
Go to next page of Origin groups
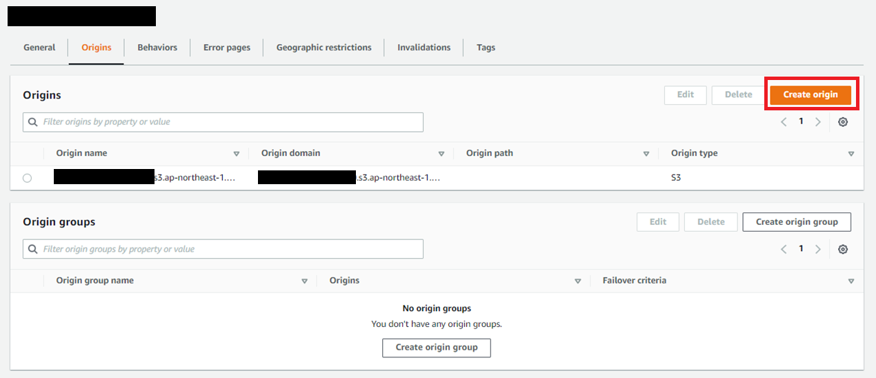click(x=818, y=250)
